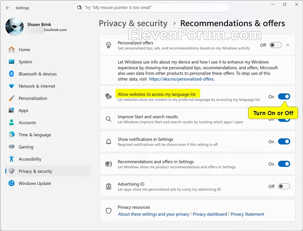Click the lightbulb icon beside Personalized offers
The height and width of the screenshot is (231, 303).
[x=109, y=45]
